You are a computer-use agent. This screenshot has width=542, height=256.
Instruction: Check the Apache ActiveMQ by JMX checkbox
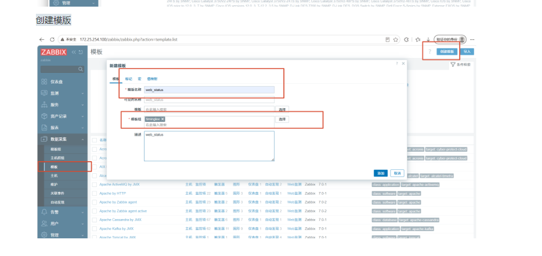click(95, 185)
